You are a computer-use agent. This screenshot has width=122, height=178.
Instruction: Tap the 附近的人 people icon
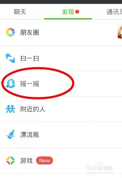(x=10, y=109)
